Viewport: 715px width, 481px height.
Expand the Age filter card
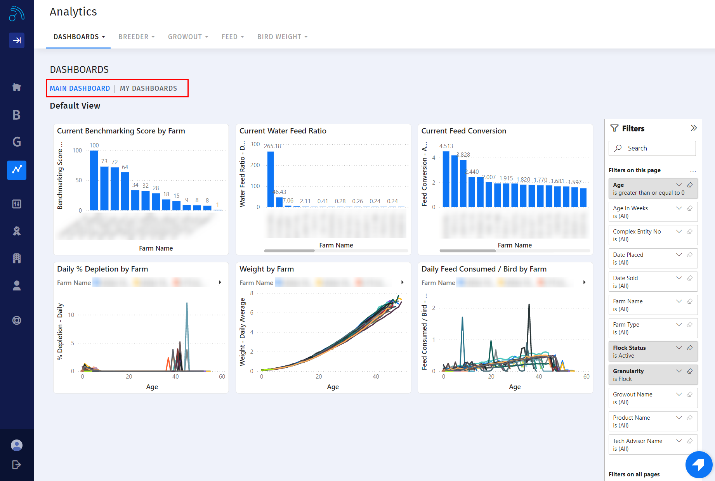[679, 185]
